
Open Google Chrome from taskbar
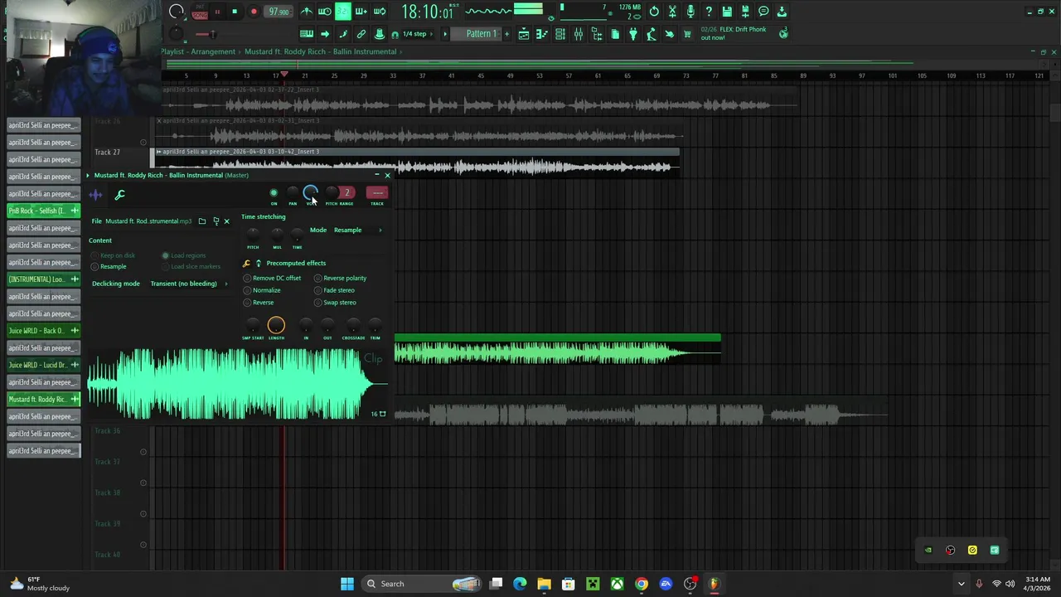click(x=642, y=584)
